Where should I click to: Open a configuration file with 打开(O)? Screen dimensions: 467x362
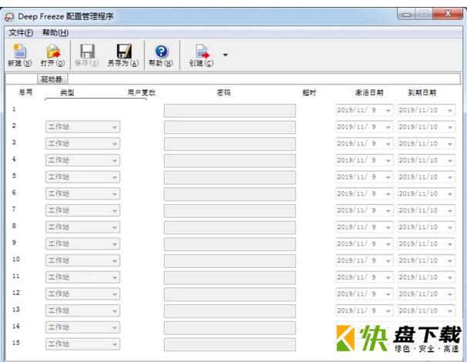52,55
